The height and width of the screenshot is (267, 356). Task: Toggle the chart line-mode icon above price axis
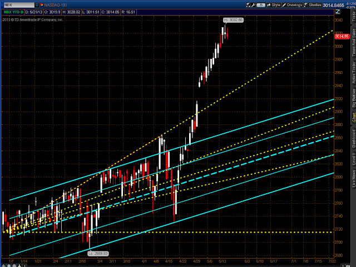(x=338, y=12)
